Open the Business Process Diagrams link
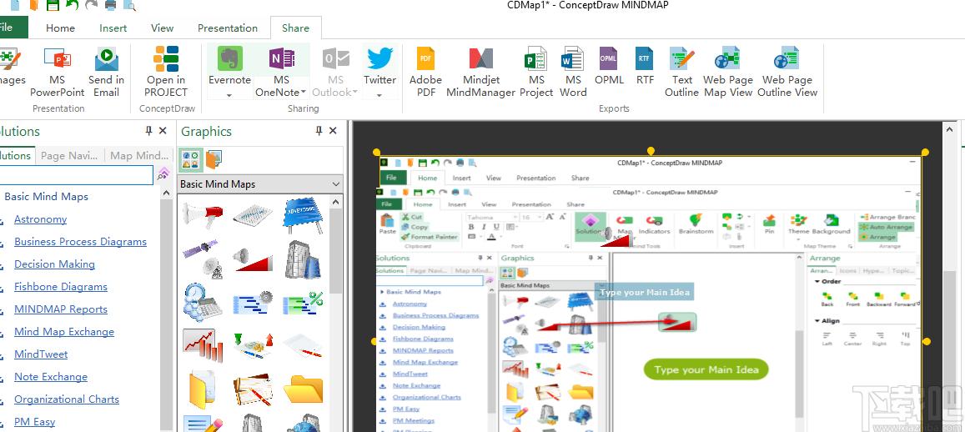 click(81, 242)
